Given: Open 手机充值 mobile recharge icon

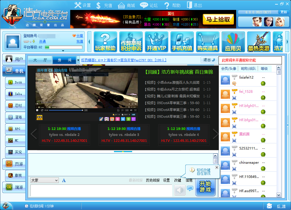Looking at the screenshot, I should click(182, 42).
